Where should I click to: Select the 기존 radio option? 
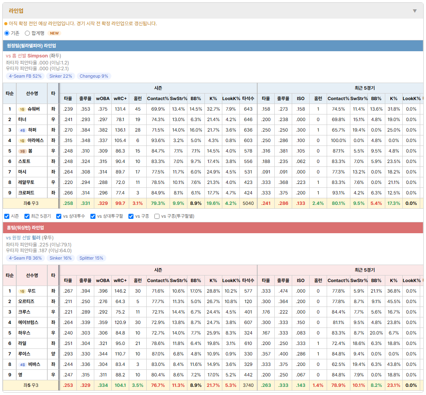point(7,33)
